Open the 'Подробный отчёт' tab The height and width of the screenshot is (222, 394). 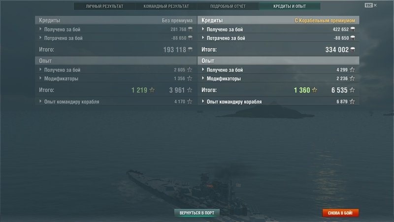[228, 6]
